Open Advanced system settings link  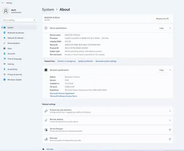(106, 61)
